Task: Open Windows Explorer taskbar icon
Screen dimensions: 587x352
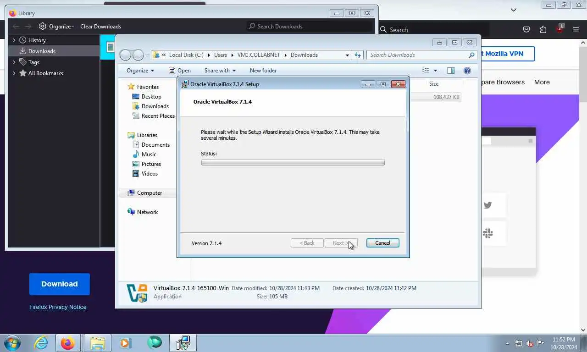Action: tap(97, 343)
